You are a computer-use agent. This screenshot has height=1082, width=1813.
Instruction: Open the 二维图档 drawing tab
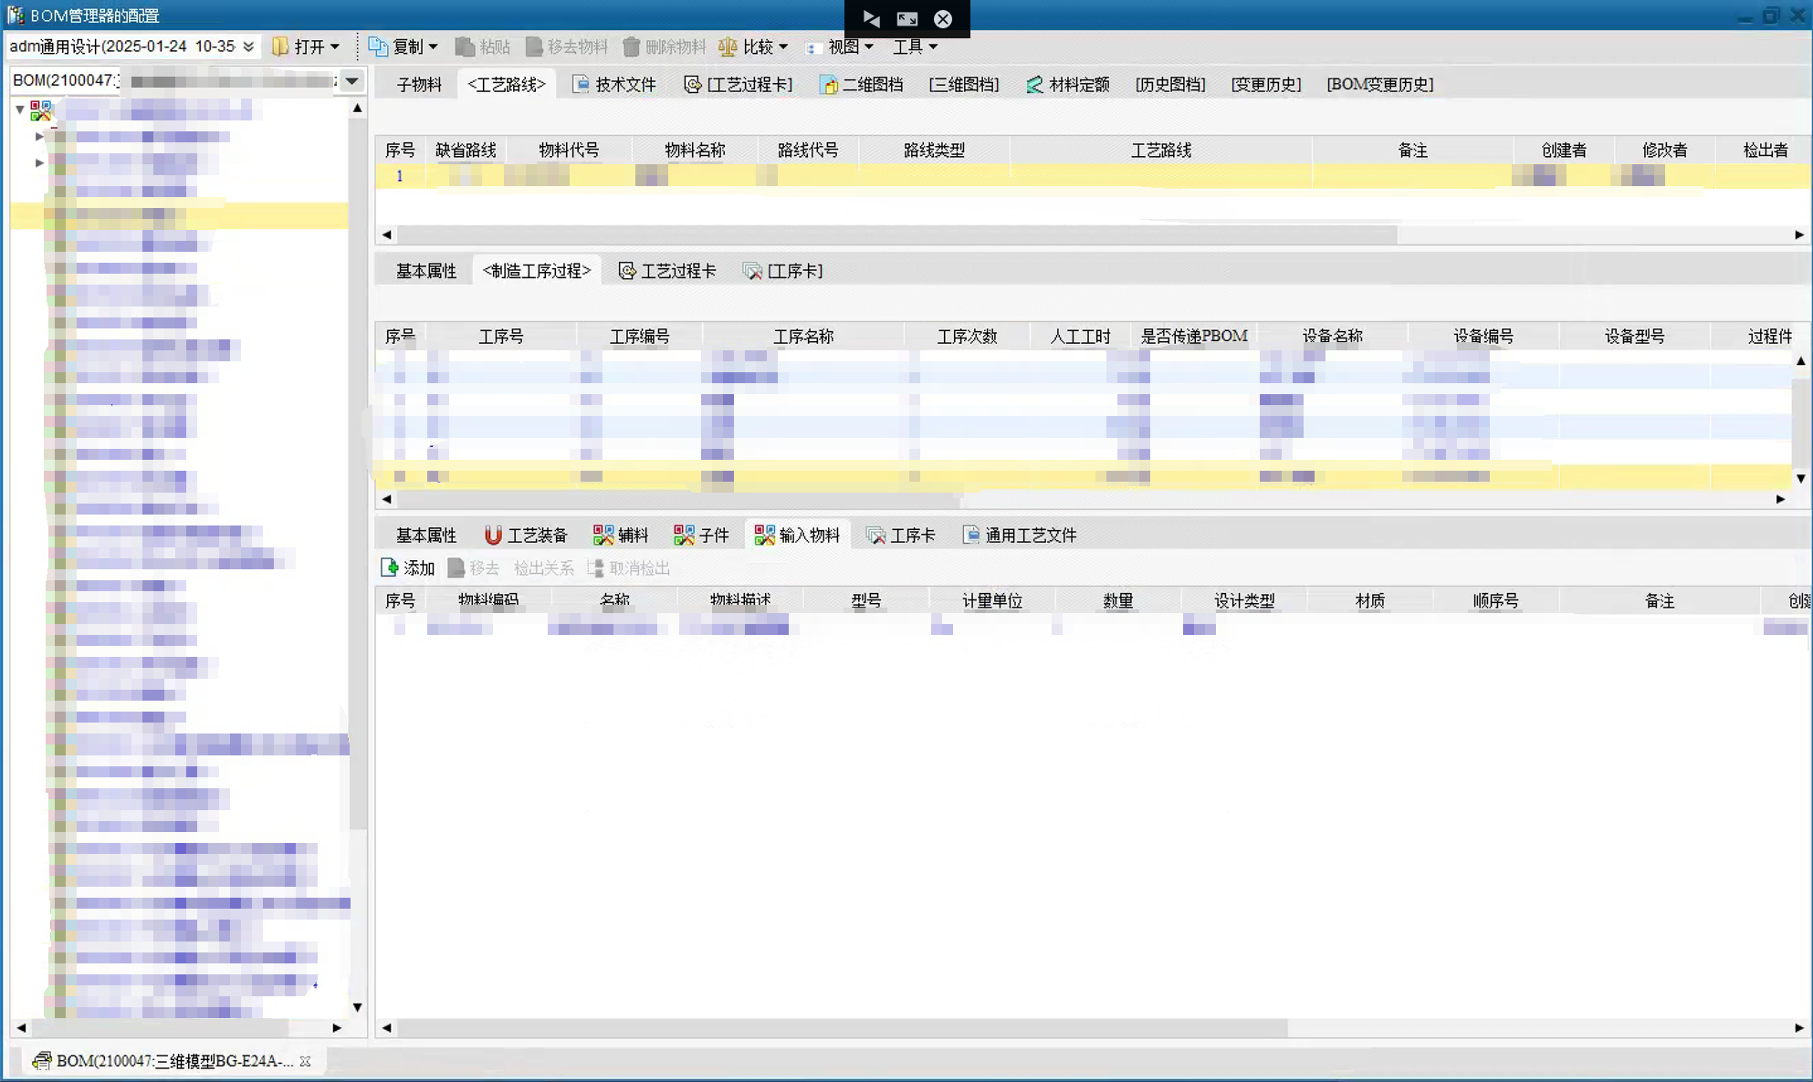pyautogui.click(x=862, y=84)
